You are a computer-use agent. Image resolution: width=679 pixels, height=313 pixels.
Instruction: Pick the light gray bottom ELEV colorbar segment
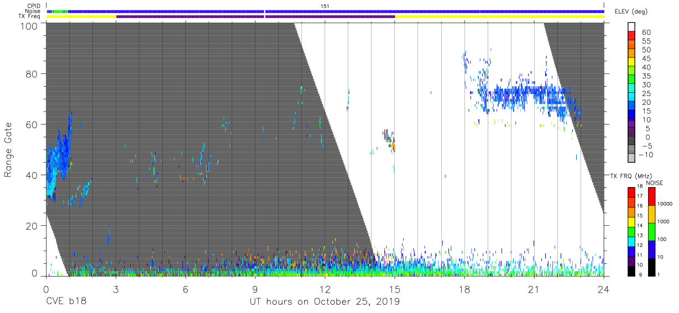tap(631, 158)
